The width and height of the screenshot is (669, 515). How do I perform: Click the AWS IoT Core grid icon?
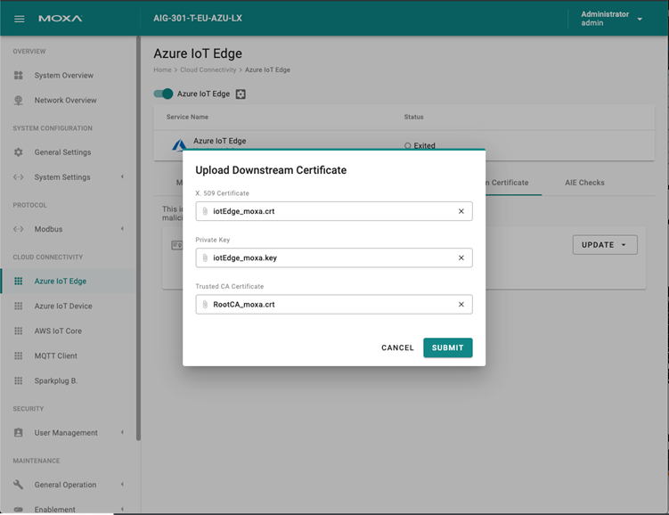click(19, 331)
